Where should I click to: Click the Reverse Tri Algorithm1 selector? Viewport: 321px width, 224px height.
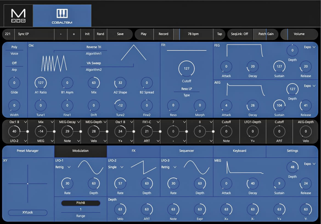pos(94,50)
